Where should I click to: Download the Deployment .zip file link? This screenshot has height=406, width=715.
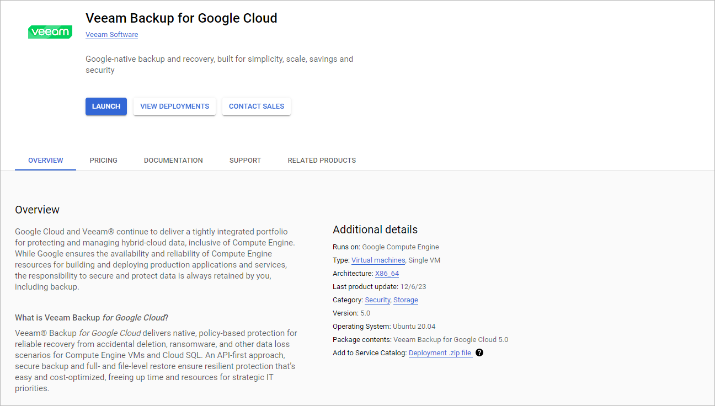[440, 353]
